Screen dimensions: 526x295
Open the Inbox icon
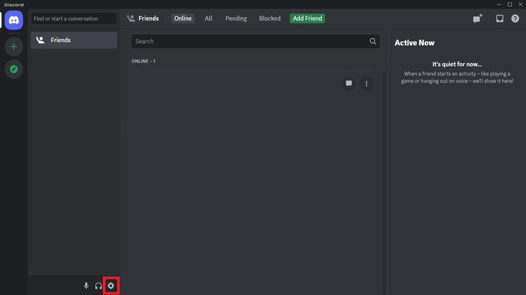[x=500, y=19]
